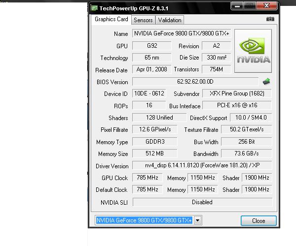
Task: Switch to the Sensors tab
Action: coord(143,20)
